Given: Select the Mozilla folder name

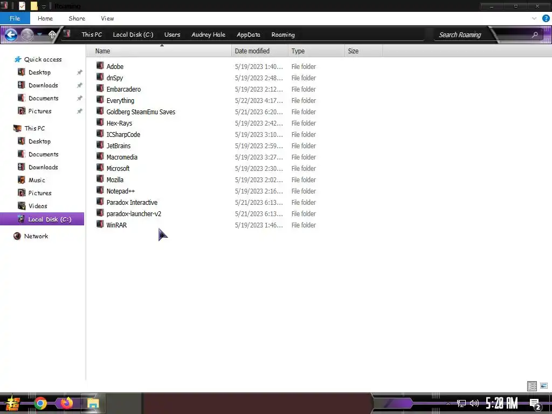Looking at the screenshot, I should [115, 180].
